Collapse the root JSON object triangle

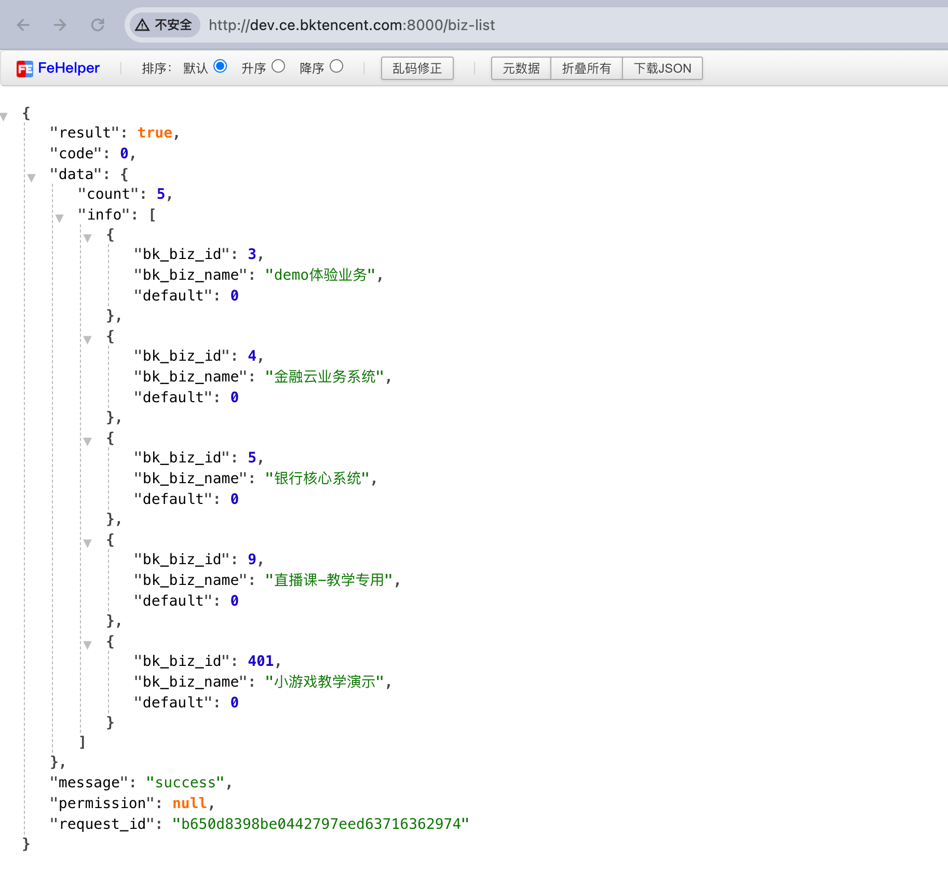click(x=4, y=116)
